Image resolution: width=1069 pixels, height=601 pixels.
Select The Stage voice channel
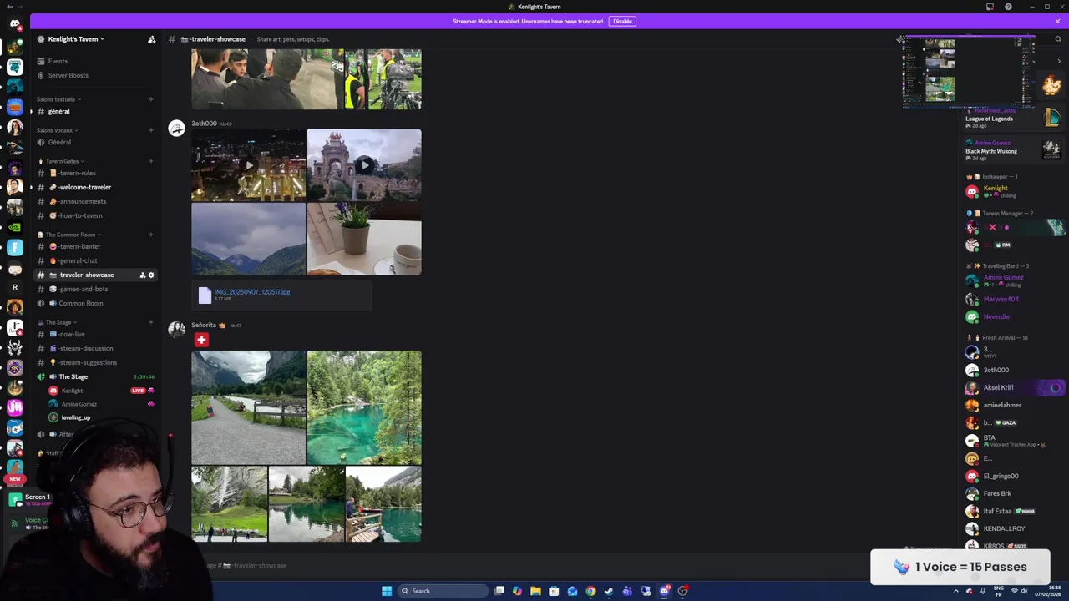tap(73, 376)
